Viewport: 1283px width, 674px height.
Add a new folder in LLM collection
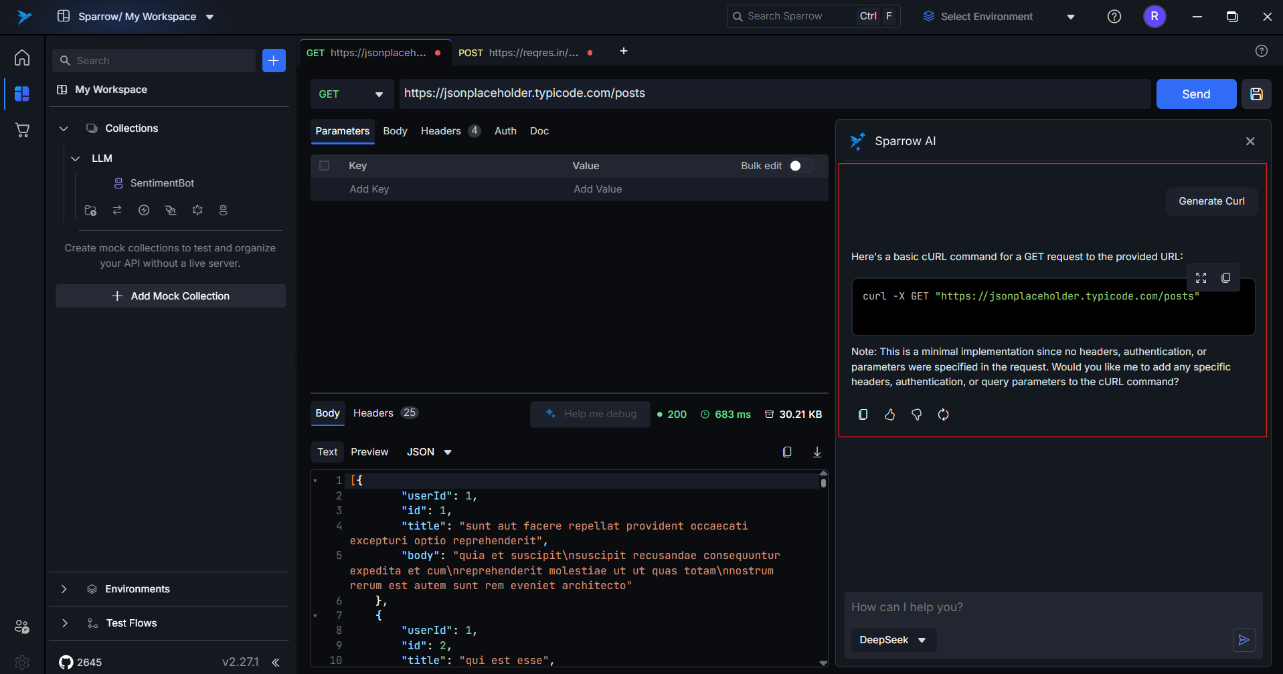pyautogui.click(x=90, y=210)
